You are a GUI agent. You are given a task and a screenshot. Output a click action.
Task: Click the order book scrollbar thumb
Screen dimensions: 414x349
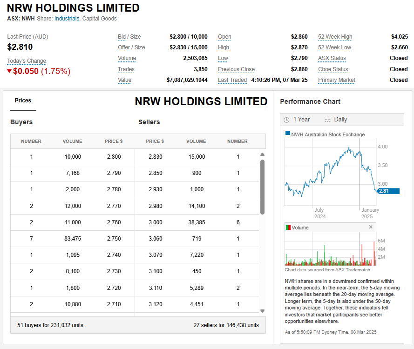tap(262, 186)
